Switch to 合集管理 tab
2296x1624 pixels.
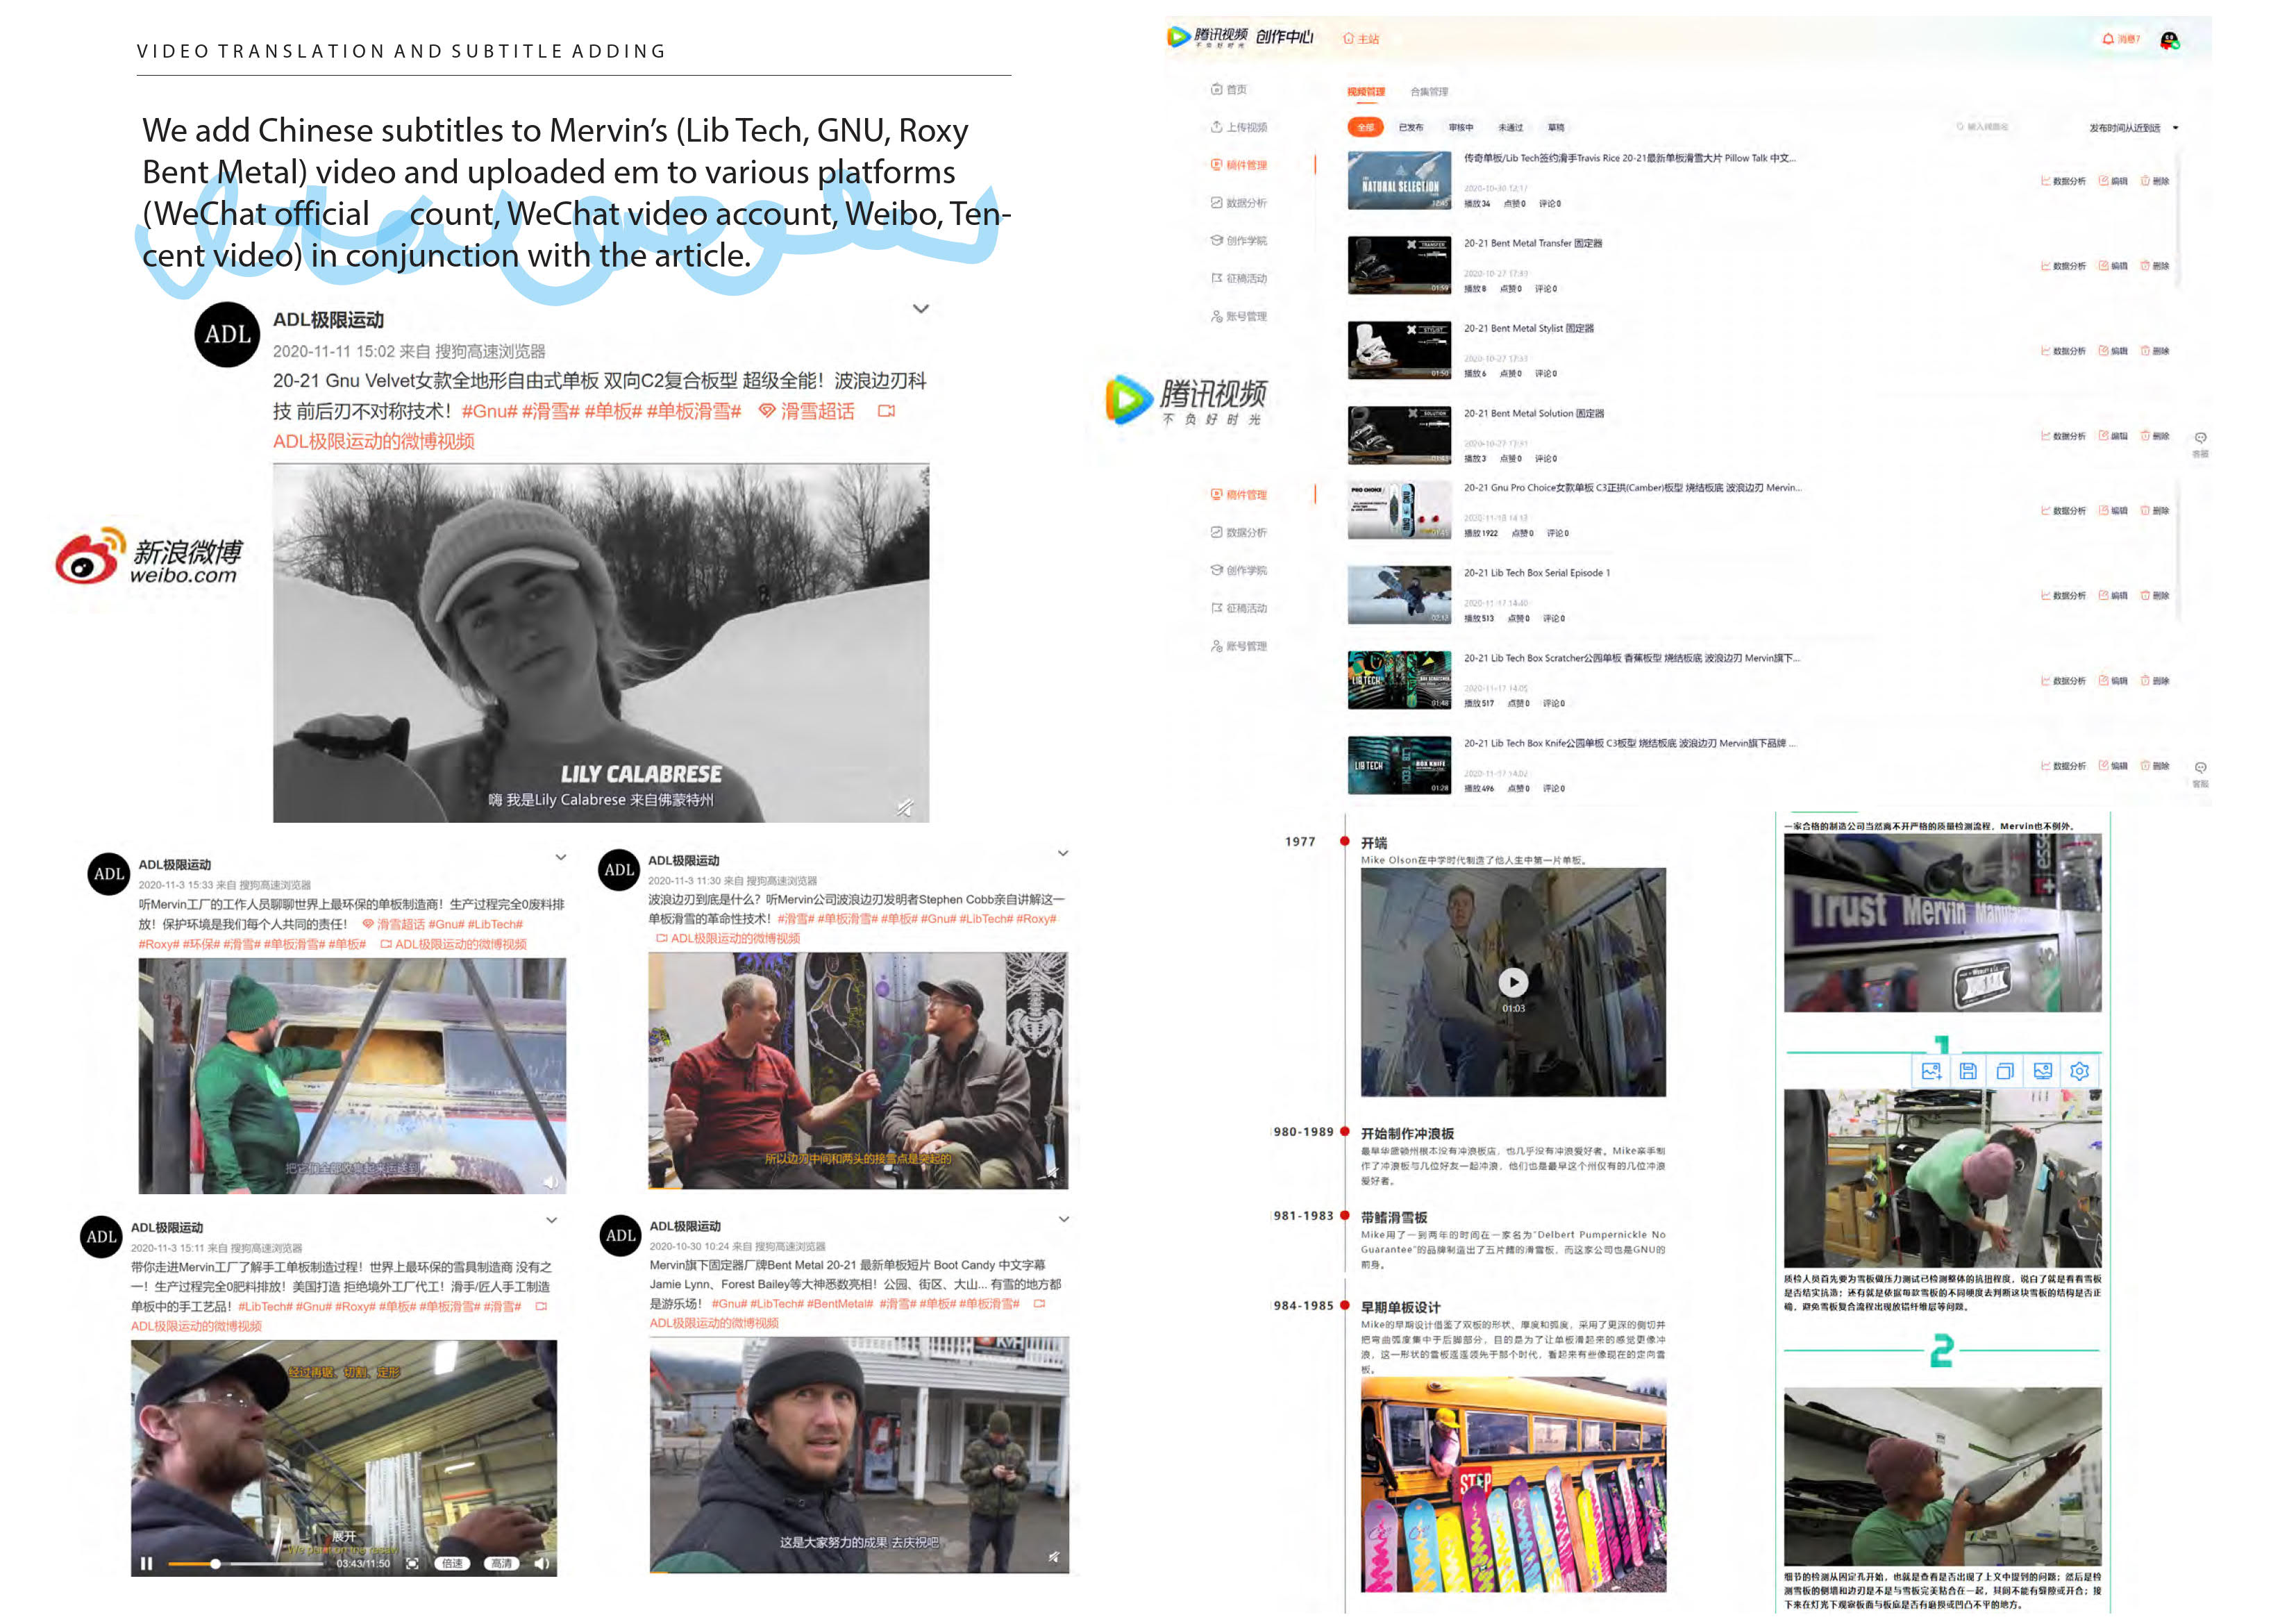pos(1429,92)
